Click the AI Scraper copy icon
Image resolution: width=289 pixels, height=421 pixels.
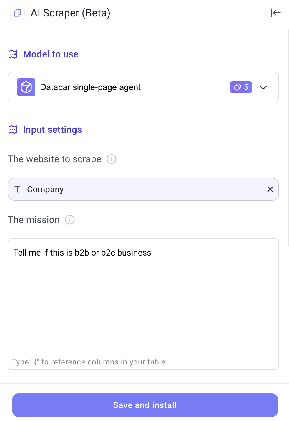click(x=17, y=13)
